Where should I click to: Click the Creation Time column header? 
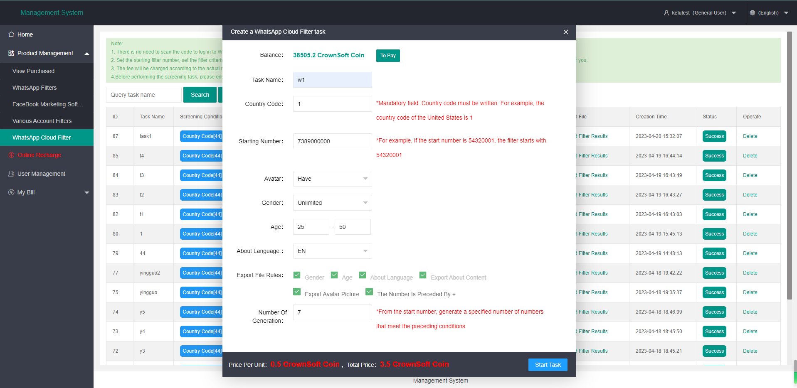[651, 117]
